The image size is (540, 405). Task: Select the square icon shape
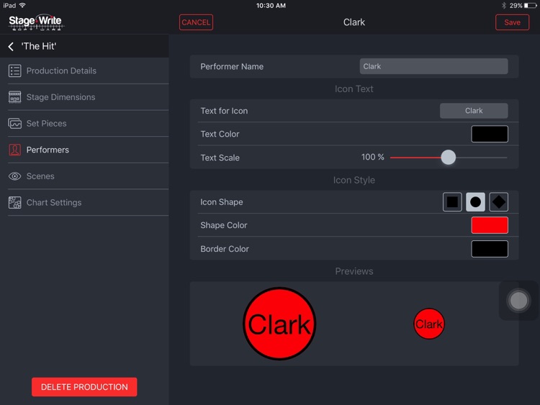[452, 202]
